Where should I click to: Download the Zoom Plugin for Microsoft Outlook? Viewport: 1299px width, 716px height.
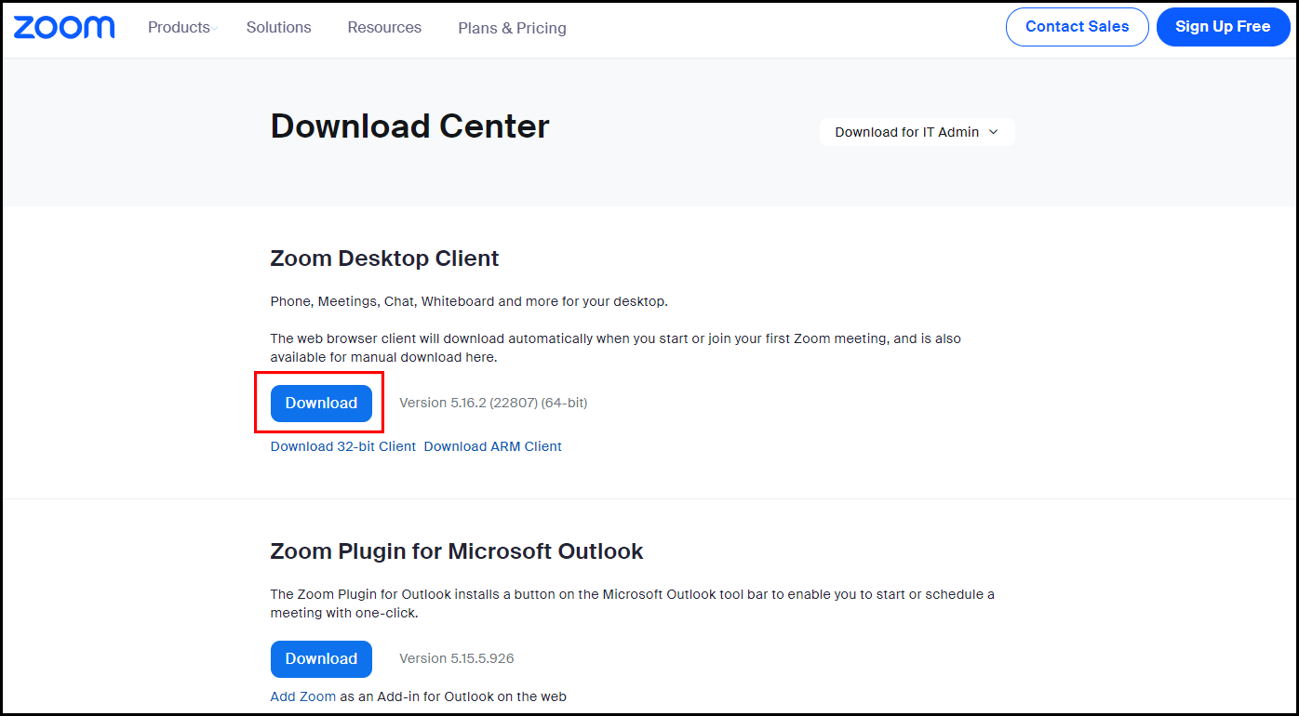(321, 659)
